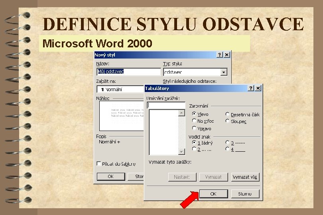323x215 pixels.
Task: Open the Typ stylu dropdown
Action: tap(224, 72)
